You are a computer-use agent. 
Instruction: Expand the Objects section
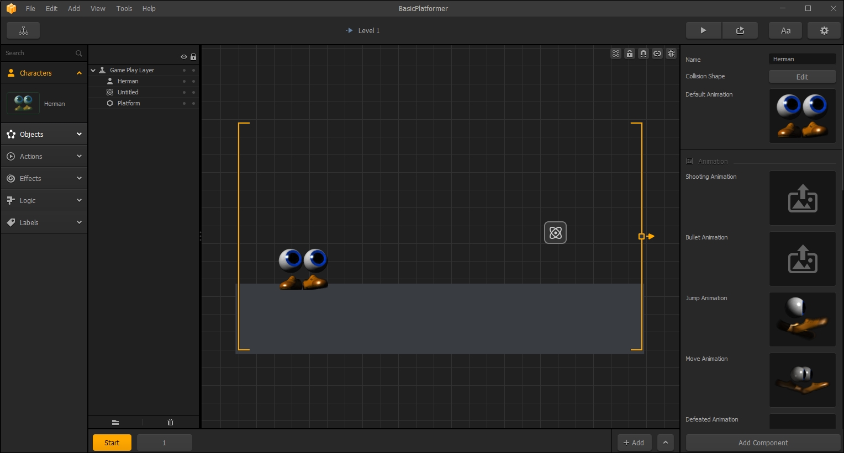pos(79,134)
